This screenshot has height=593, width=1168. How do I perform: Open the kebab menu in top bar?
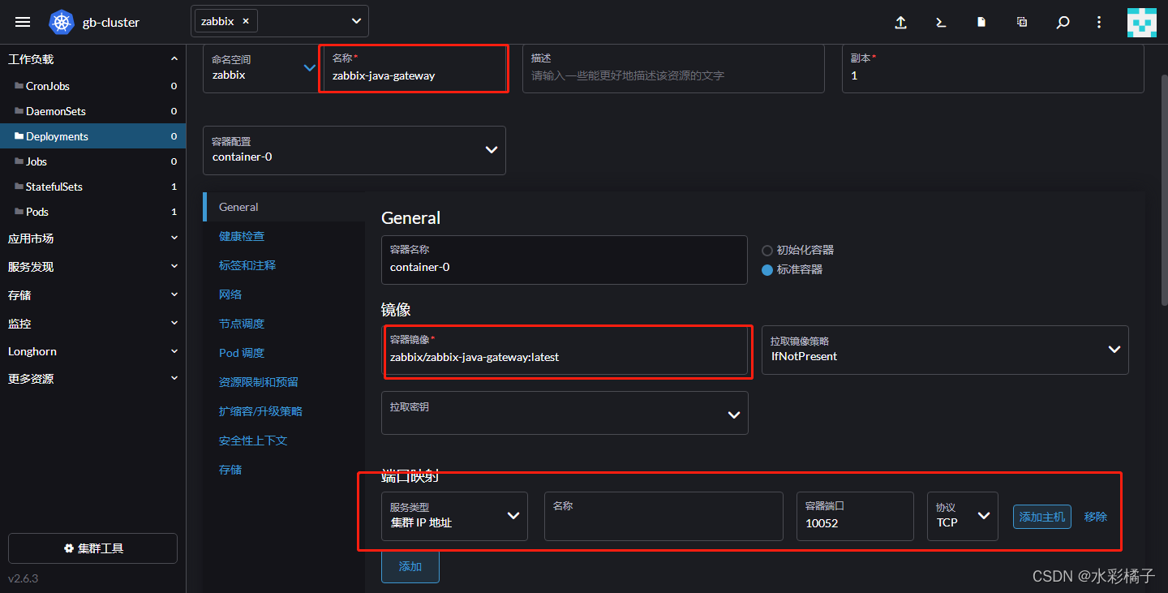[1099, 24]
